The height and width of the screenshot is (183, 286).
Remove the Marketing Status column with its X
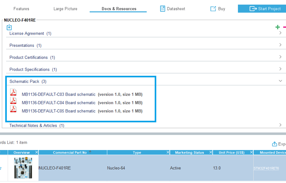point(211,152)
